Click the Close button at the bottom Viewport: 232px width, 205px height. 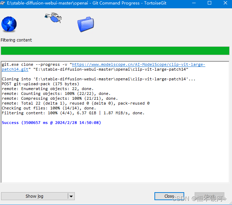(x=169, y=196)
